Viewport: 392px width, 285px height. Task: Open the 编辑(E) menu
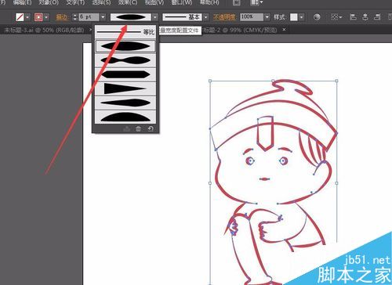point(22,2)
